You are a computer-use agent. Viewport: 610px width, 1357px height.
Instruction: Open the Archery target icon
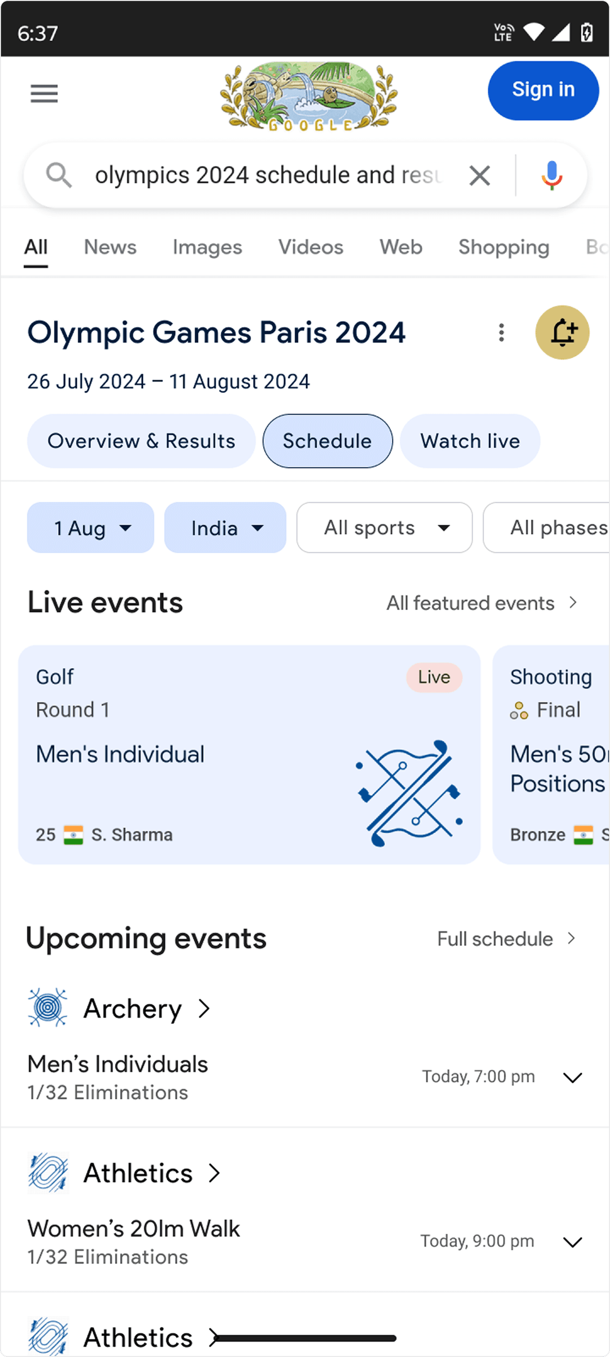click(x=48, y=1008)
